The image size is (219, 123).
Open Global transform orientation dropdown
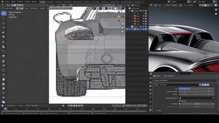(52, 5)
